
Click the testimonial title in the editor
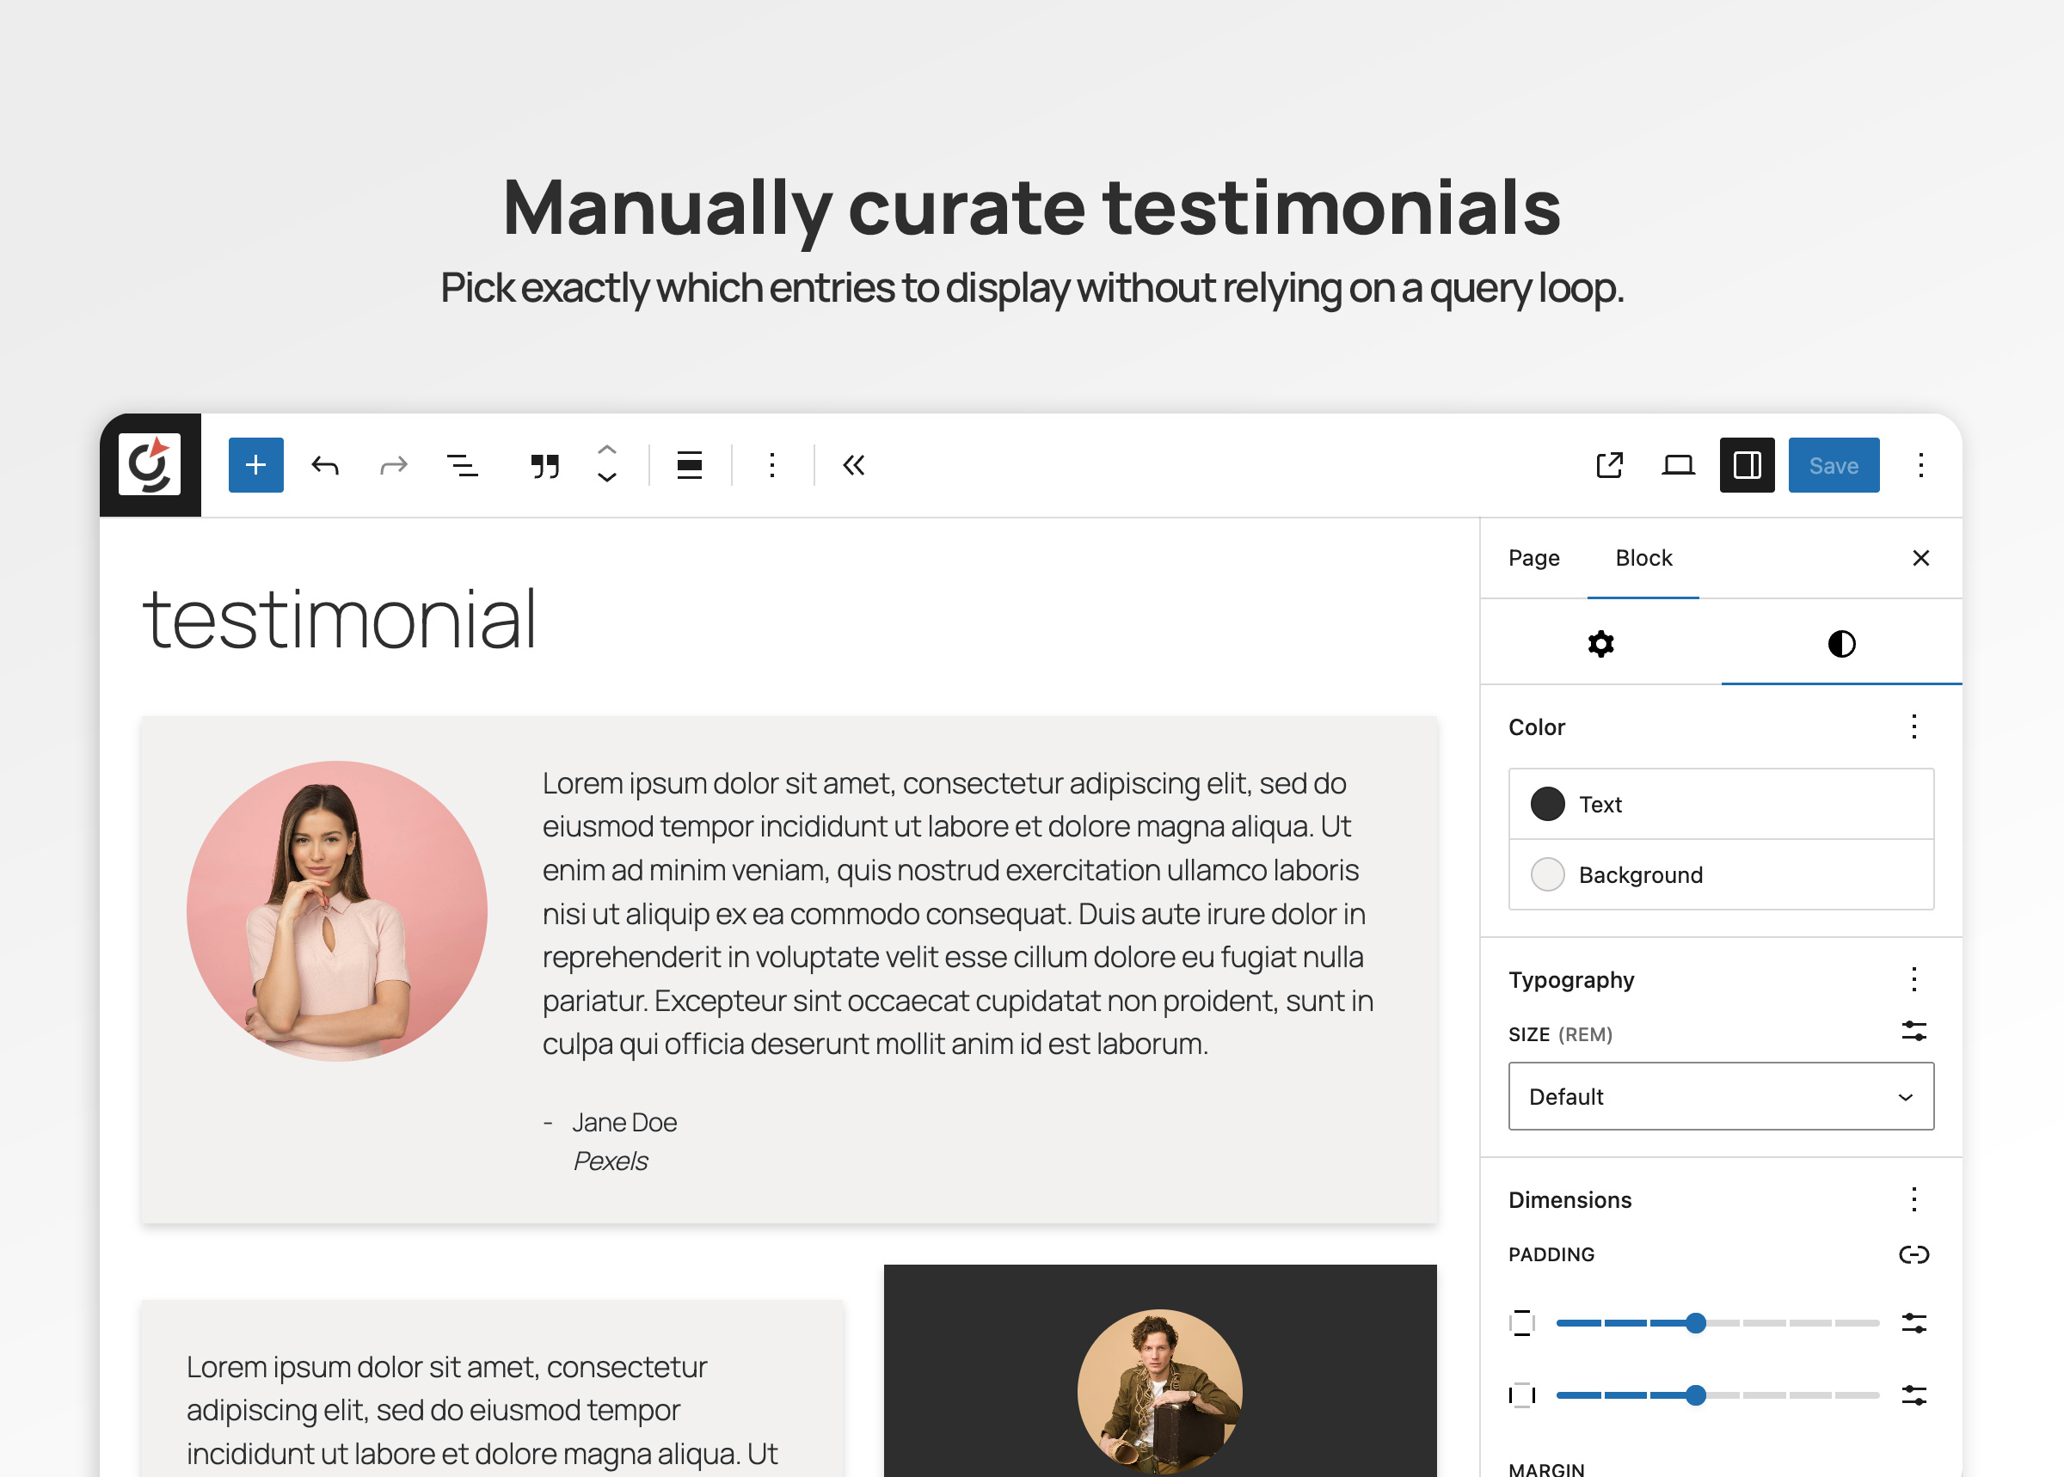340,618
